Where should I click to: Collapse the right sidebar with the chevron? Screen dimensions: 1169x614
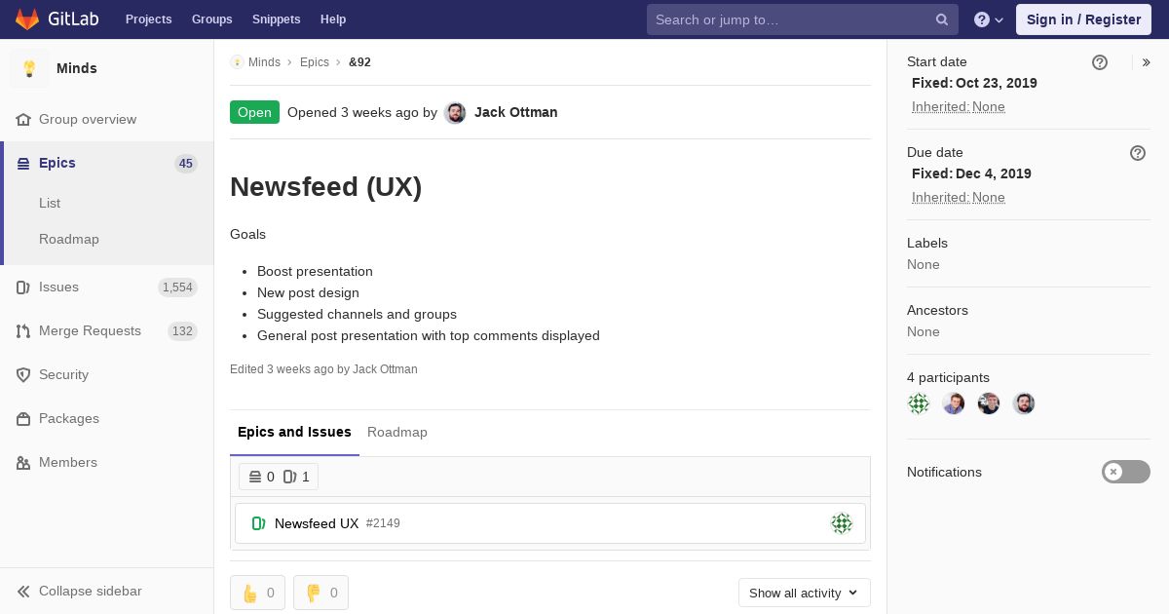(x=1147, y=62)
